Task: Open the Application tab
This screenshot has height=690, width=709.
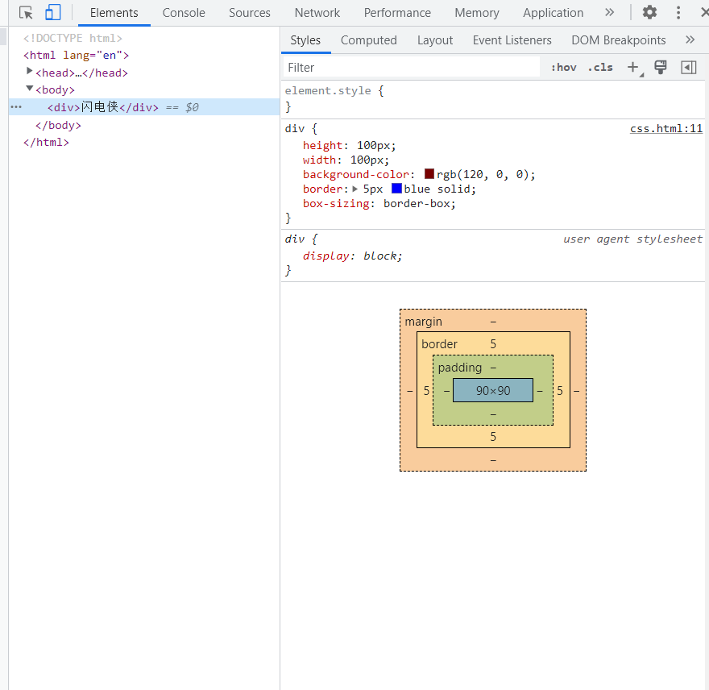Action: pos(553,13)
